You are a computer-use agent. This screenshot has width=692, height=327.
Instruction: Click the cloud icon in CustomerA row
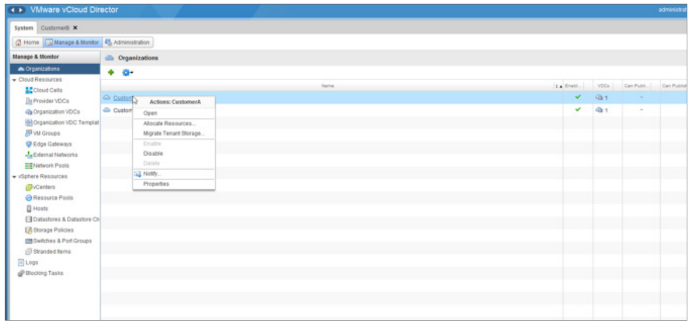(106, 97)
